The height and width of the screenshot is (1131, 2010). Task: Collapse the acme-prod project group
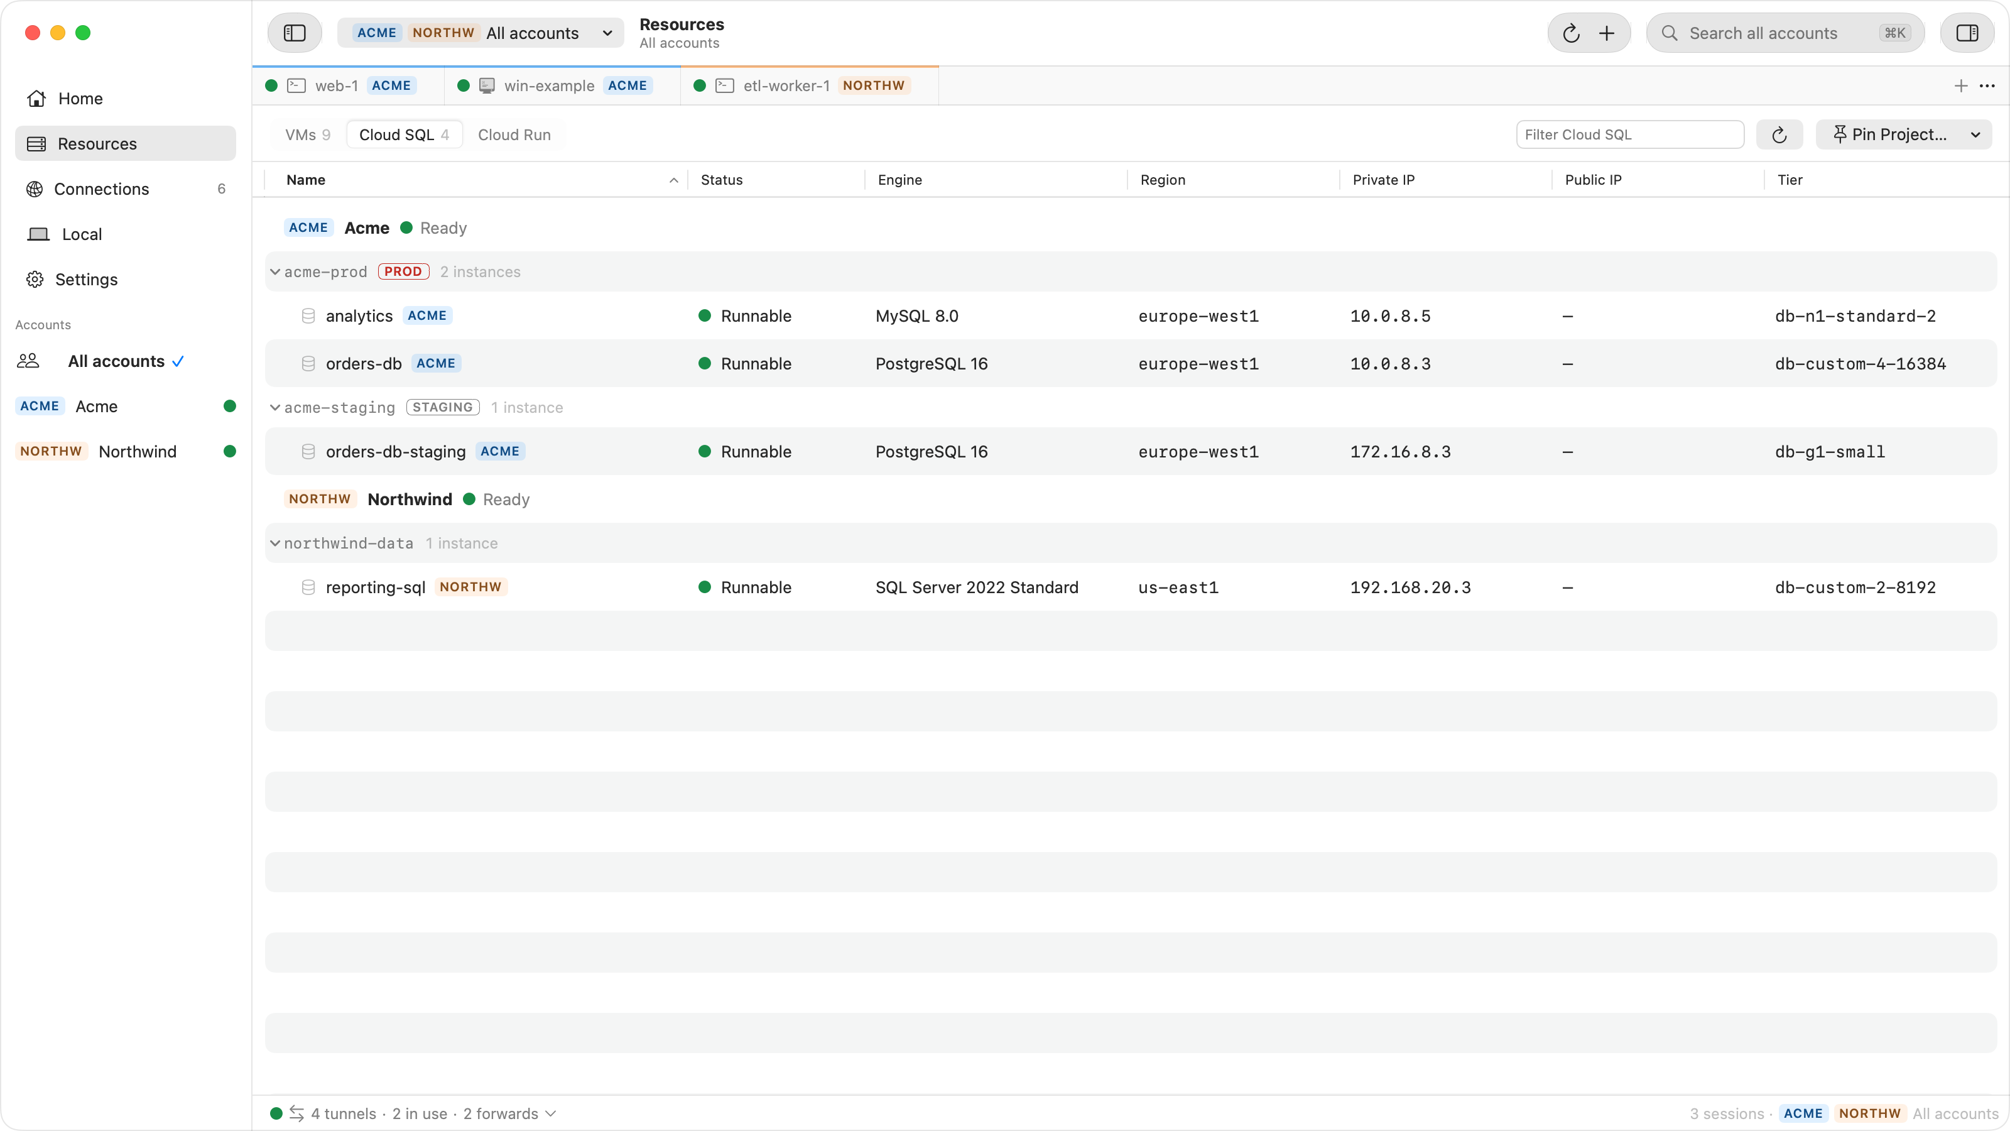coord(276,271)
